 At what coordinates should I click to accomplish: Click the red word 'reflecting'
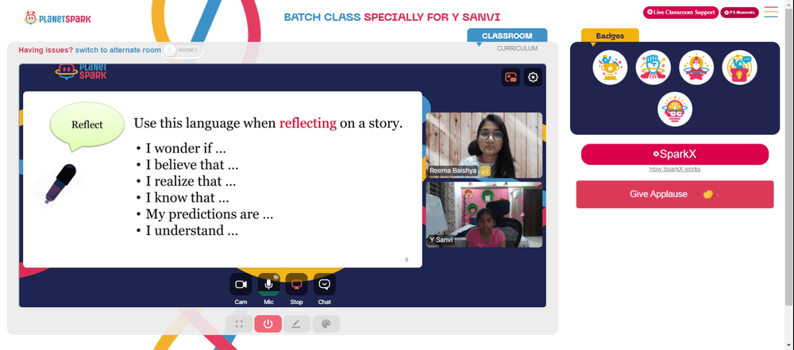click(308, 123)
